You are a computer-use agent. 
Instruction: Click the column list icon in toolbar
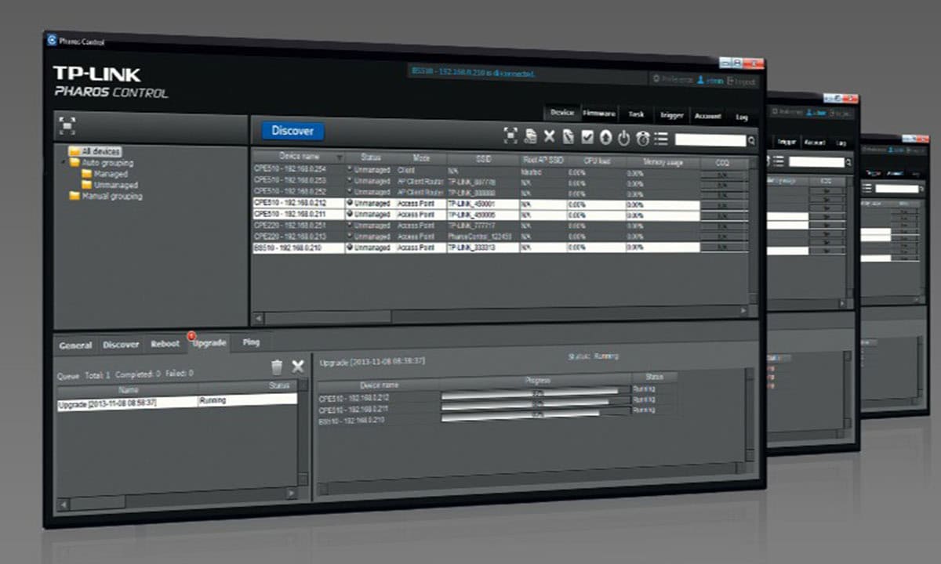coord(661,139)
